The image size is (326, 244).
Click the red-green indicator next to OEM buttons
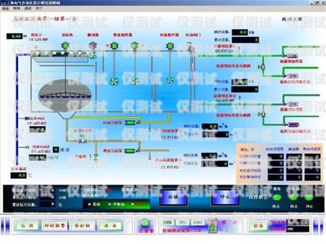point(213,225)
